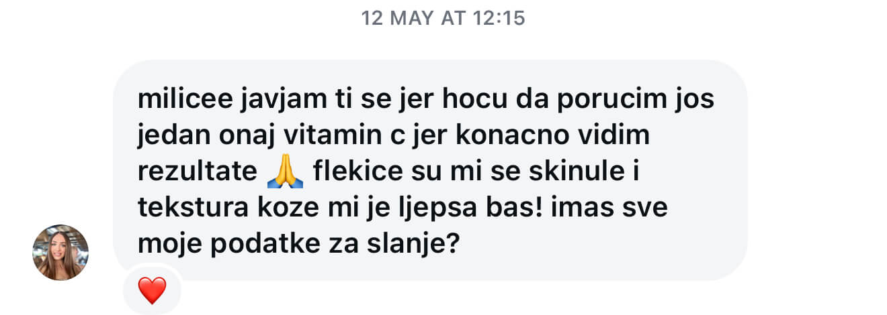Image resolution: width=887 pixels, height=315 pixels.
Task: Click the word 'jedan' starting second line
Action: pyautogui.click(x=169, y=136)
